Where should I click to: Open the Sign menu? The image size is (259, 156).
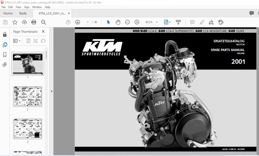(27, 7)
